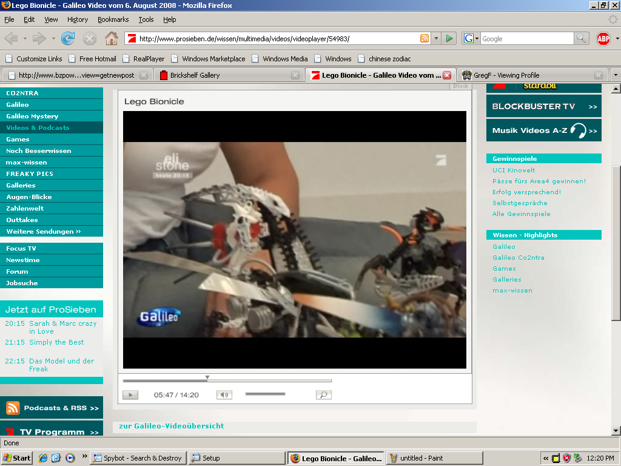The image size is (621, 466).
Task: Play the video with the play button
Action: click(130, 394)
